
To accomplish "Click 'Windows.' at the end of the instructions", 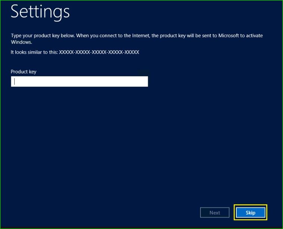I will point(21,42).
